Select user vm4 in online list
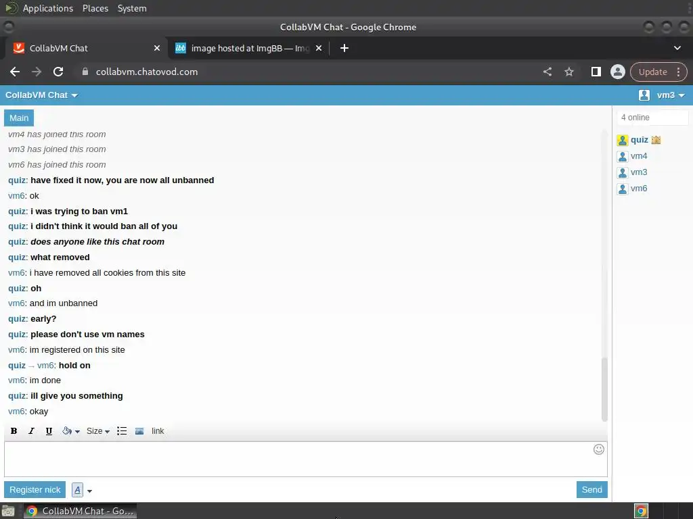This screenshot has width=693, height=519. pyautogui.click(x=639, y=156)
